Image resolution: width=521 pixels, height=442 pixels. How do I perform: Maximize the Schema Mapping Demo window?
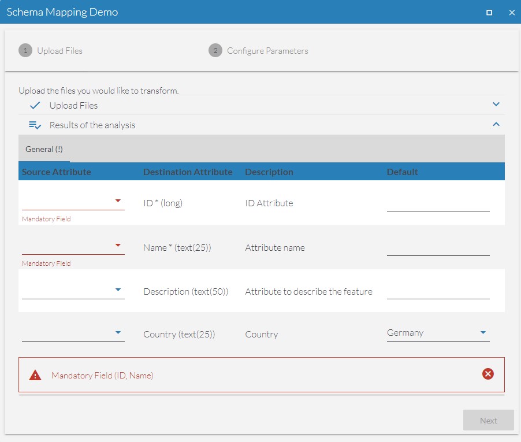[489, 12]
